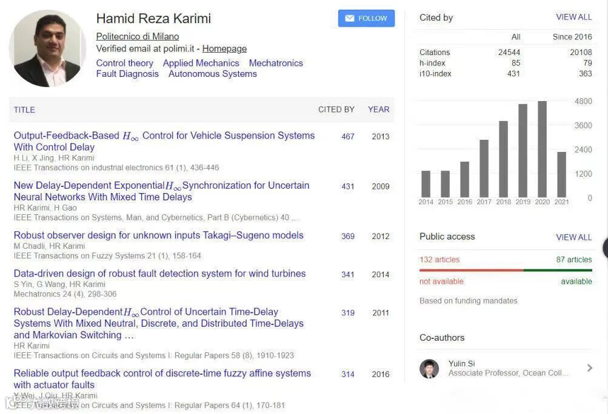The image size is (608, 414).
Task: Open the 87 articles available link
Action: pos(573,260)
